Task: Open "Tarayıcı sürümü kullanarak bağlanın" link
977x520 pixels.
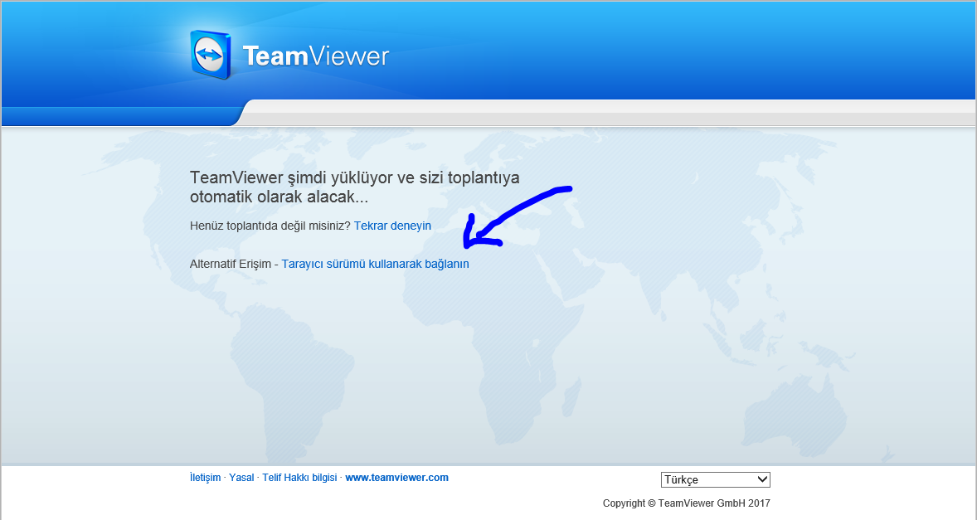Action: 375,264
